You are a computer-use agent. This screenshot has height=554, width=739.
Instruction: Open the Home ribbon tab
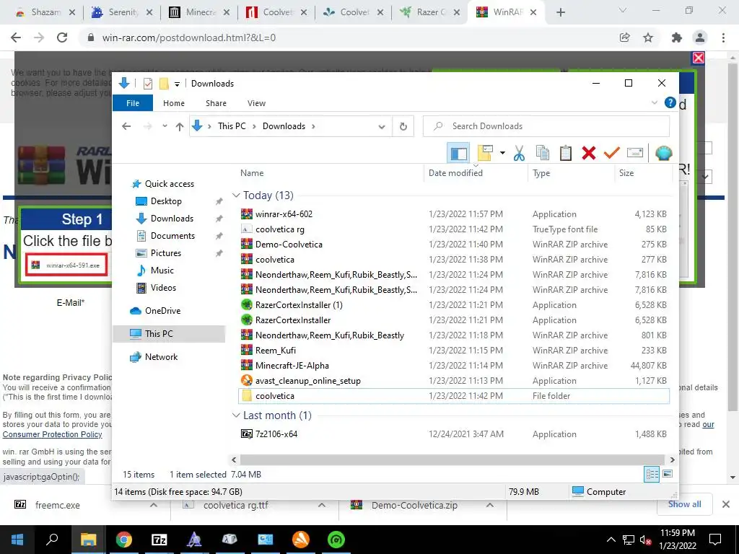tap(174, 103)
